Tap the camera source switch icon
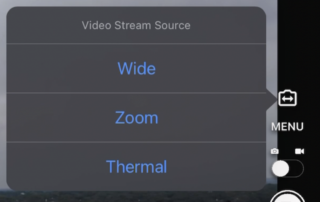Viewport: 320px width, 202px height. (287, 98)
